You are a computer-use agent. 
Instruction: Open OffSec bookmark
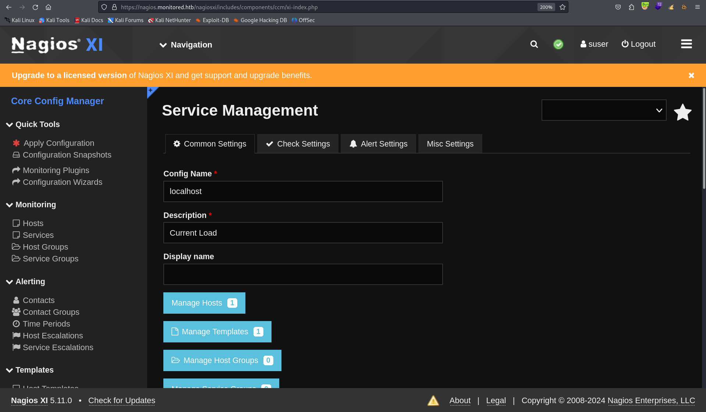click(x=303, y=20)
